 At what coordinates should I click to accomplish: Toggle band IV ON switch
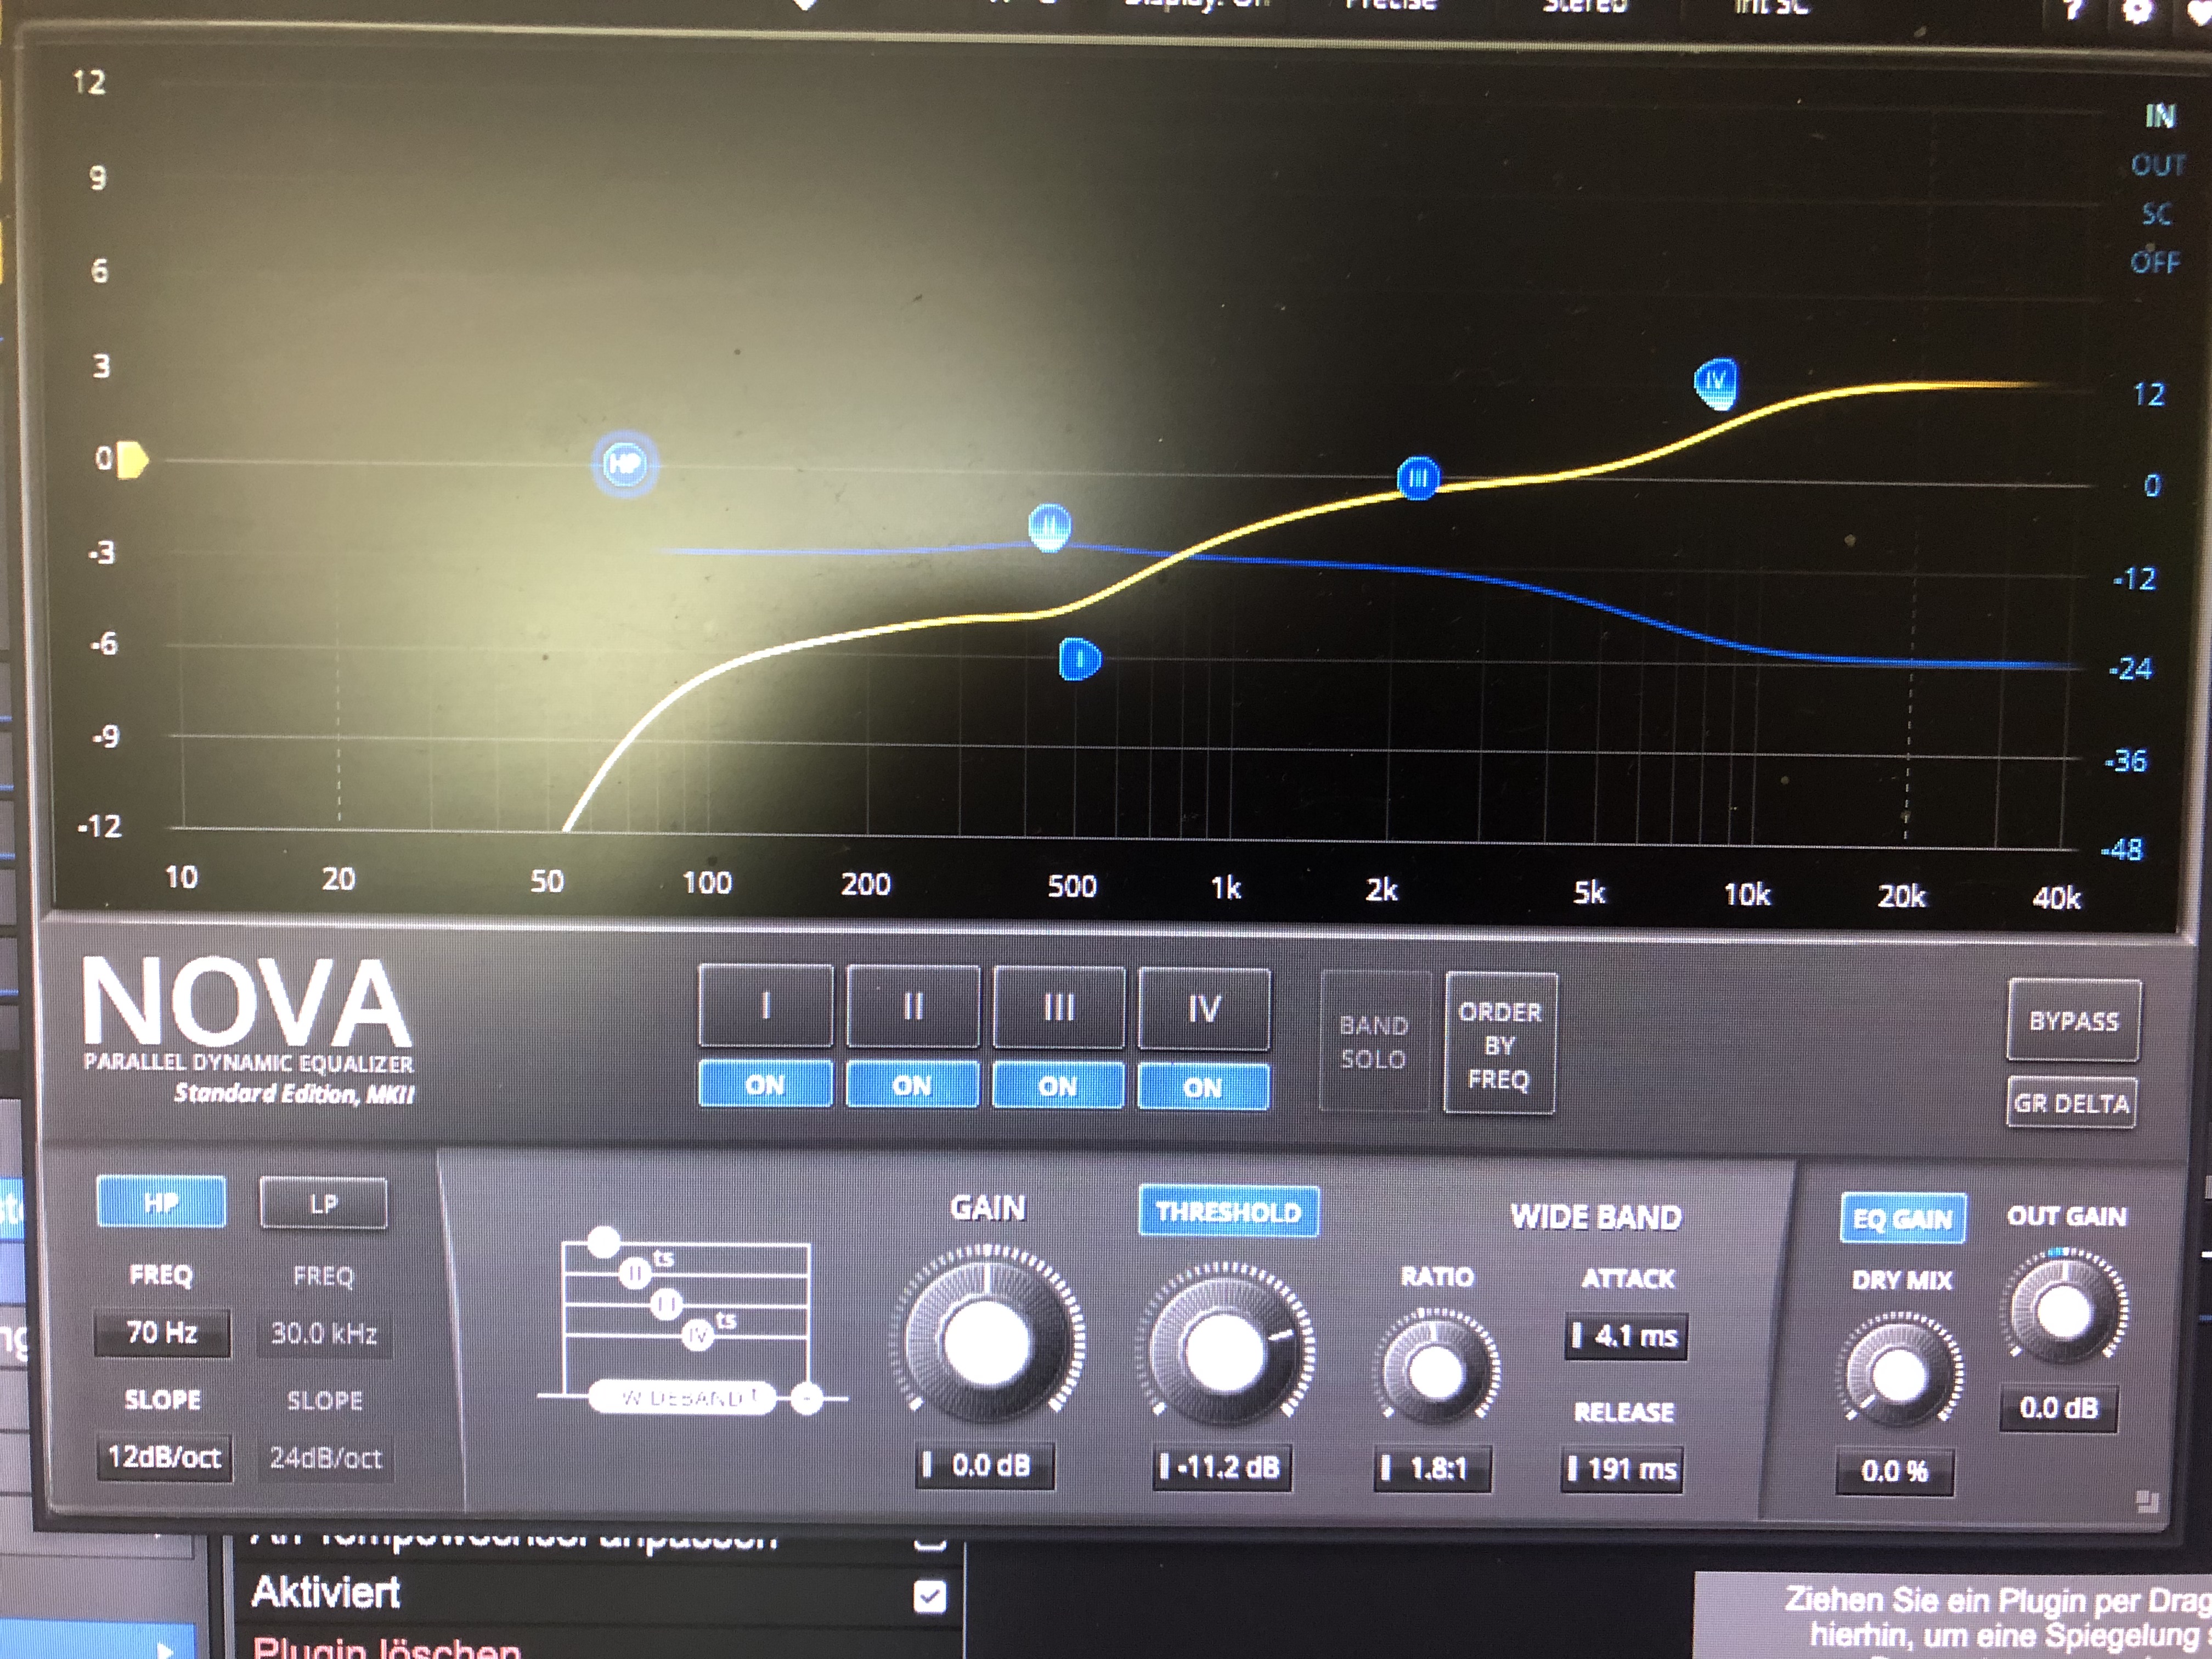click(x=1203, y=1087)
